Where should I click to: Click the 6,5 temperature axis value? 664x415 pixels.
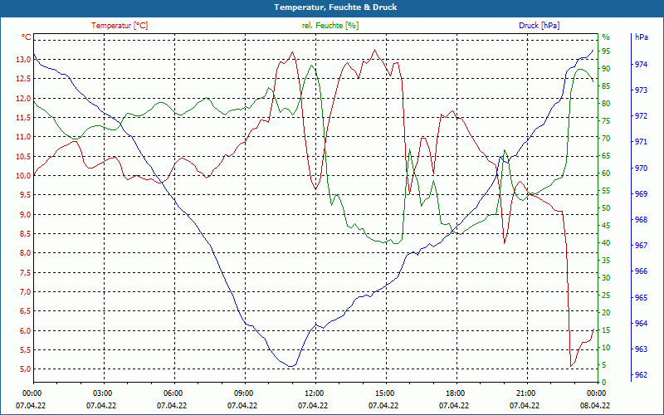[25, 310]
